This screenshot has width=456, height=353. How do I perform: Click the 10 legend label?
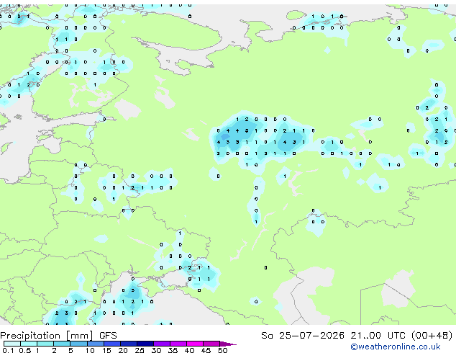90,350
